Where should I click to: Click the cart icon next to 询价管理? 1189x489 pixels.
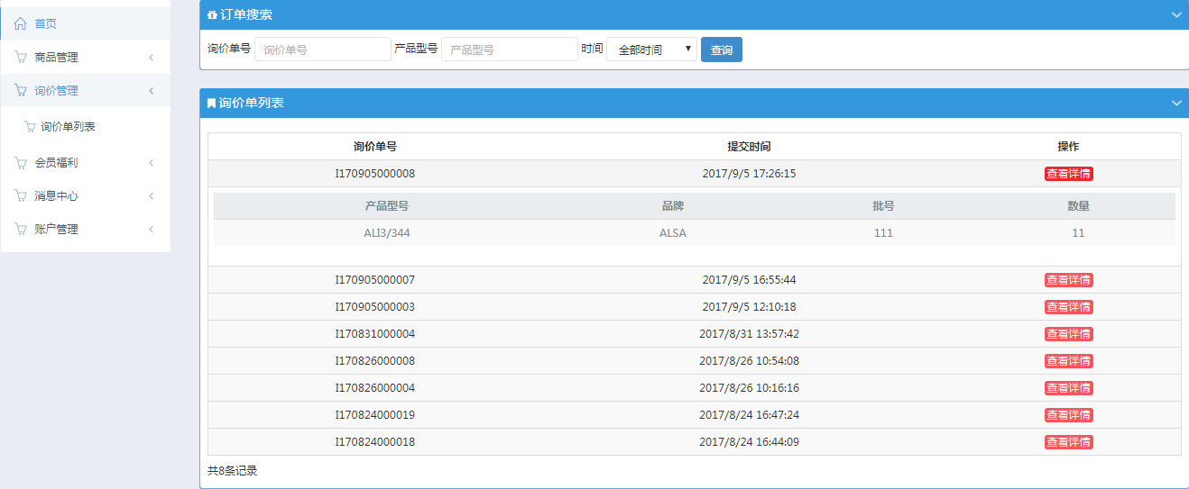20,91
